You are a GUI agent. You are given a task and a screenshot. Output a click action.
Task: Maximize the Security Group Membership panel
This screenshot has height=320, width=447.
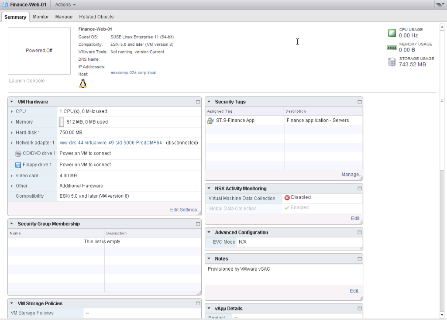(198, 224)
